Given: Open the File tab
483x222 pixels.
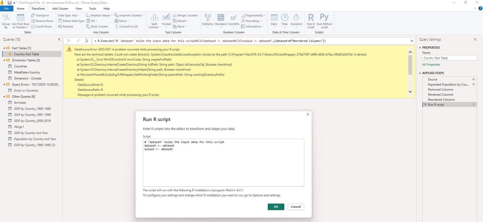Looking at the screenshot, I should point(6,9).
